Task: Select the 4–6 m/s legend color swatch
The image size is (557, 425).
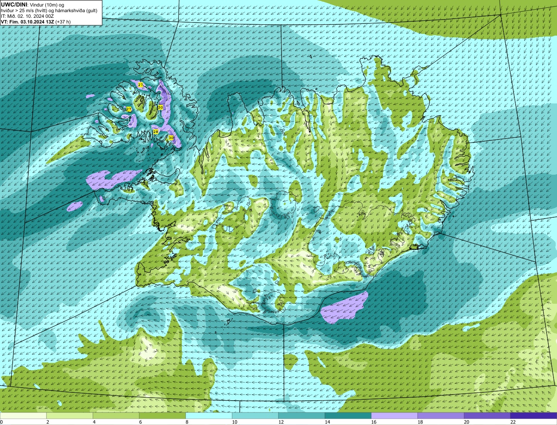Action: [x=116, y=416]
